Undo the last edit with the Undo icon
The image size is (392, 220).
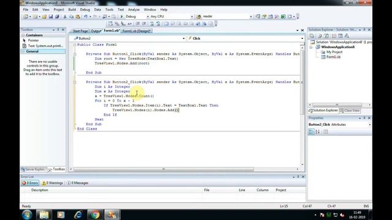tap(86, 16)
